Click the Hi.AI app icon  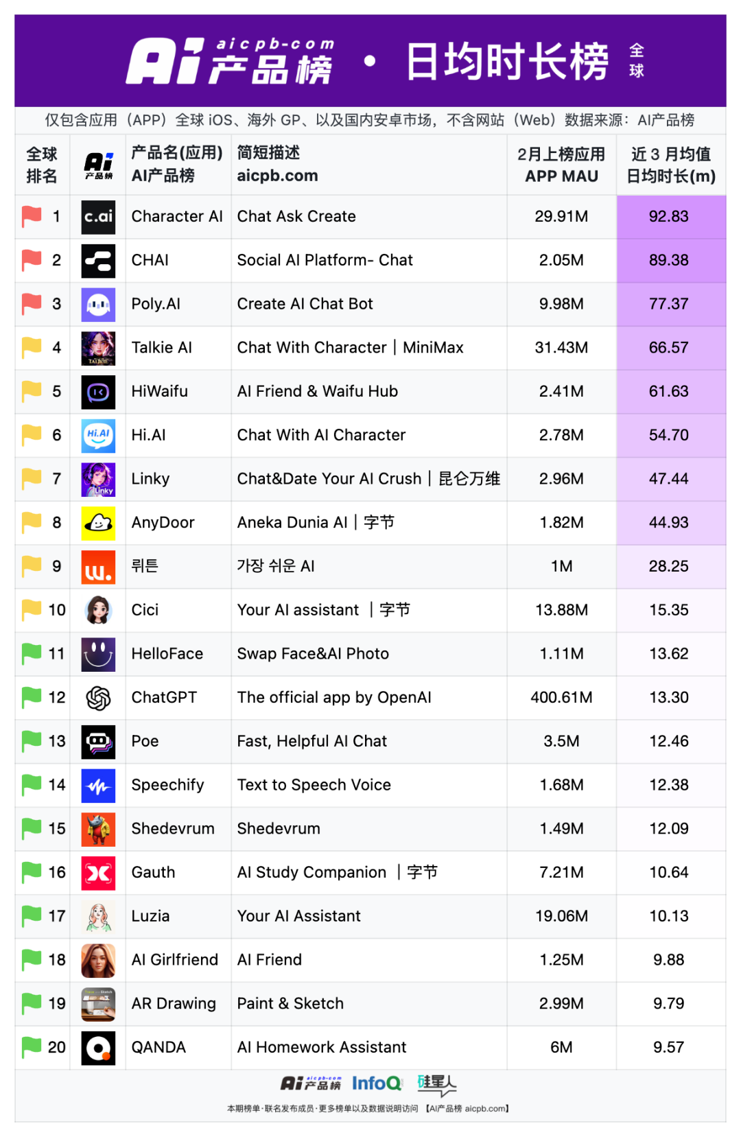(98, 436)
